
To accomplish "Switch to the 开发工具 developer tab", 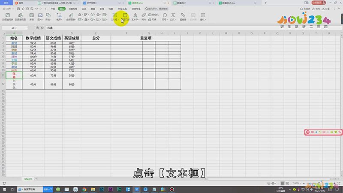I will [x=122, y=9].
